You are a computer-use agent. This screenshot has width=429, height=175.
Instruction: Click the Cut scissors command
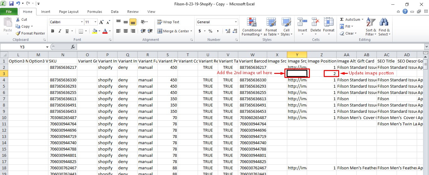(21, 19)
